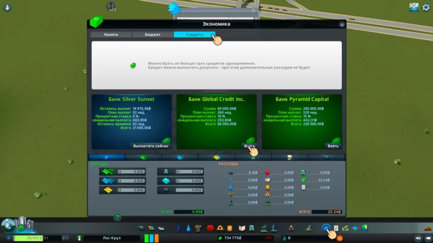The width and height of the screenshot is (433, 243).
Task: Click the Банк Global Credit Inc. title
Action: [216, 99]
